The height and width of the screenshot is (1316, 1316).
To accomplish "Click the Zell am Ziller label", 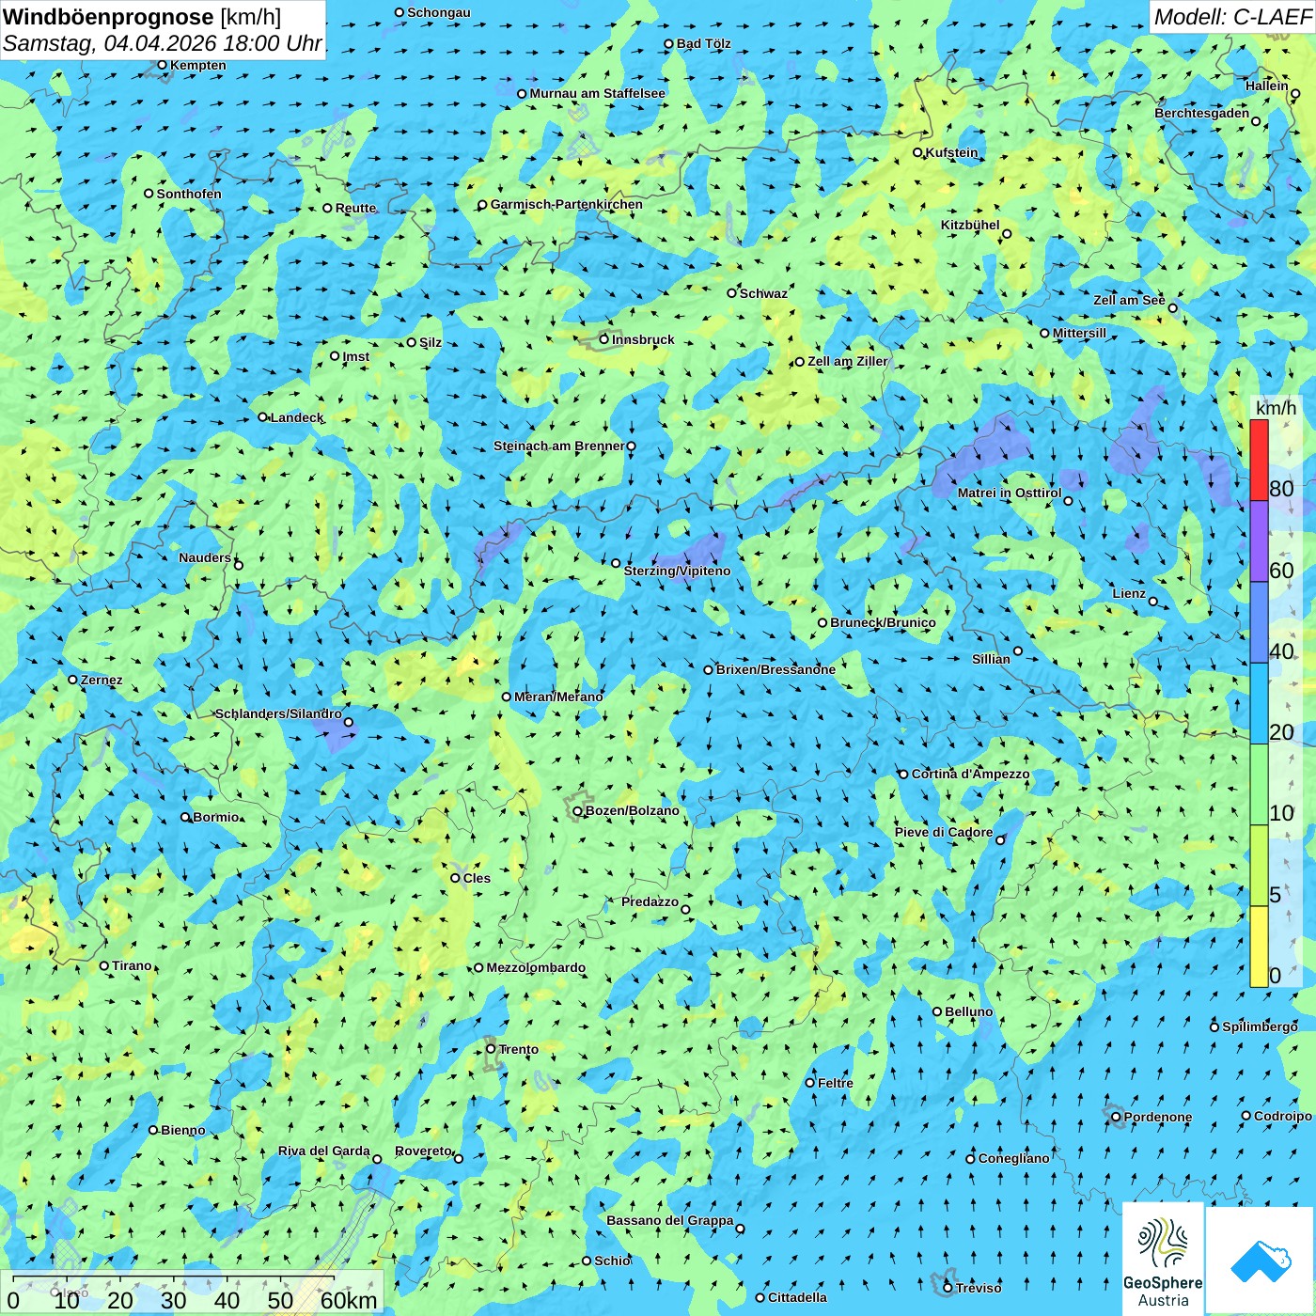I will (847, 361).
